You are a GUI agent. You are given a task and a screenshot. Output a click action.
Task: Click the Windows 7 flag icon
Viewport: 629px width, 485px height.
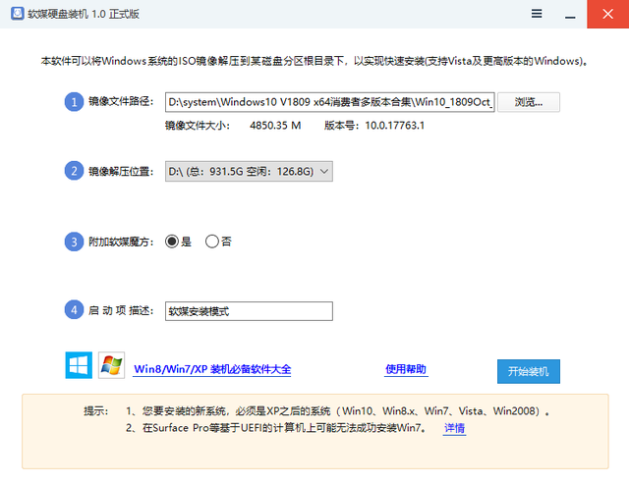pos(111,365)
